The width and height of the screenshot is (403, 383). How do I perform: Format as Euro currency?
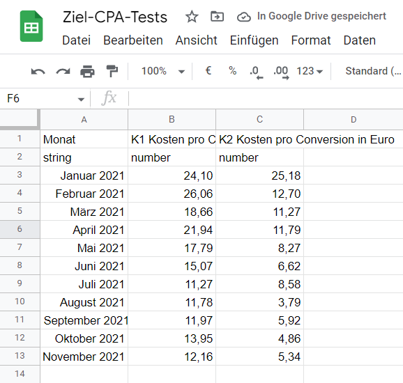(x=208, y=70)
